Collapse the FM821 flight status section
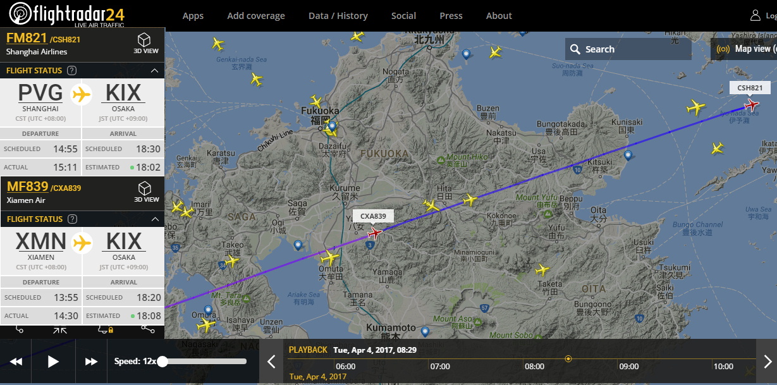The image size is (777, 385). pos(154,71)
